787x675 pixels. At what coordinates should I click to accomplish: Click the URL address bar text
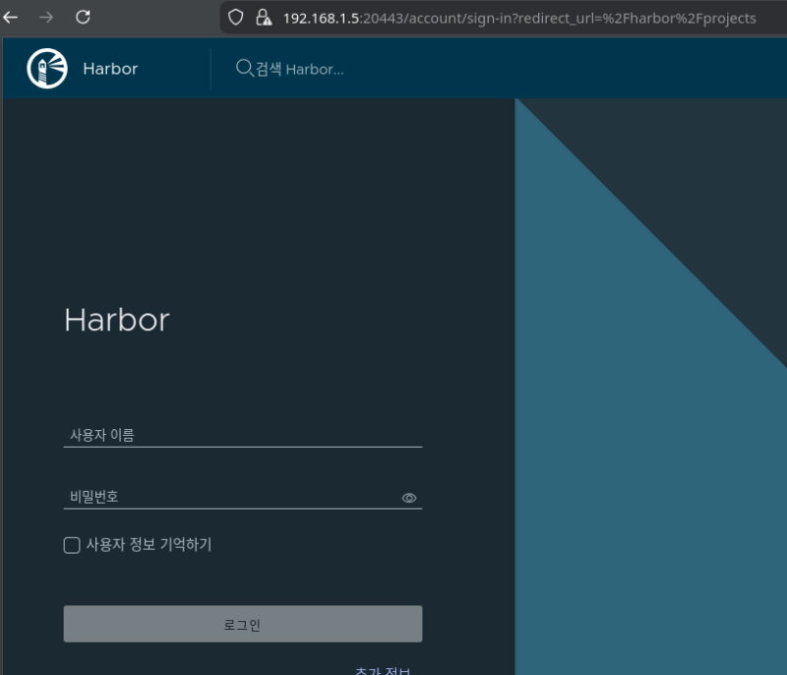coord(519,18)
